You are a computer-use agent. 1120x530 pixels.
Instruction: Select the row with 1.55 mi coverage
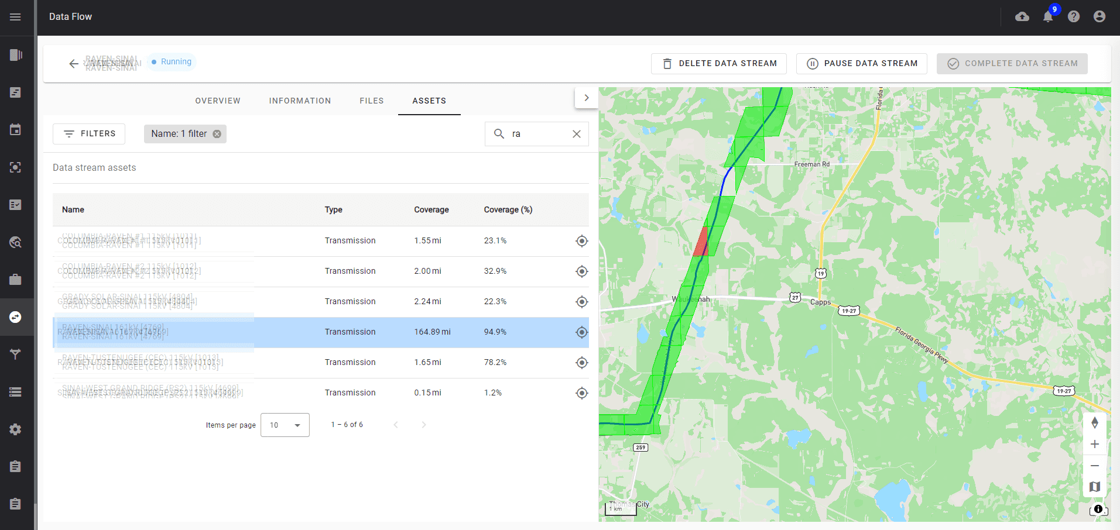click(321, 241)
